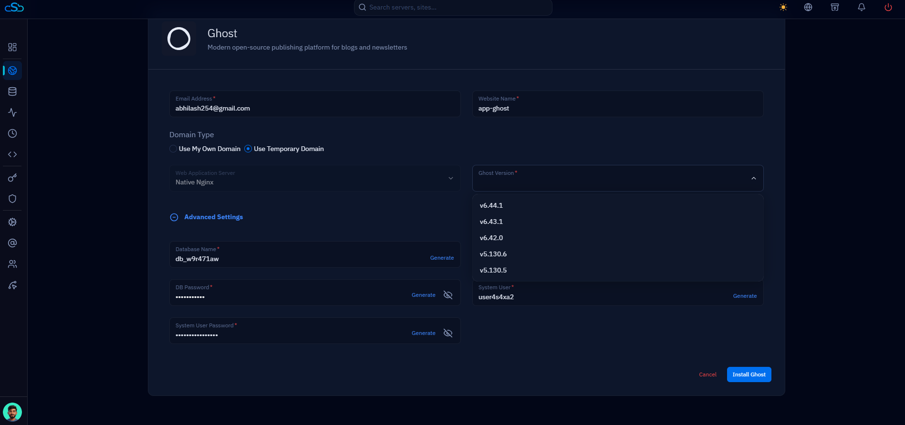This screenshot has height=425, width=905.
Task: Generate a new DB Password
Action: coord(423,295)
